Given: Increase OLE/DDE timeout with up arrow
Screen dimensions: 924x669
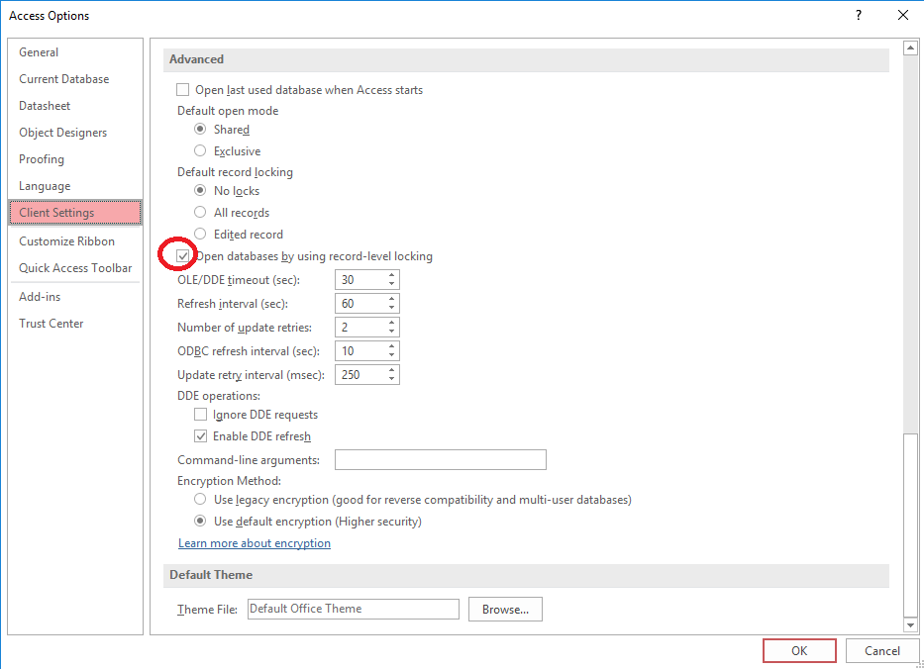Looking at the screenshot, I should click(x=391, y=275).
